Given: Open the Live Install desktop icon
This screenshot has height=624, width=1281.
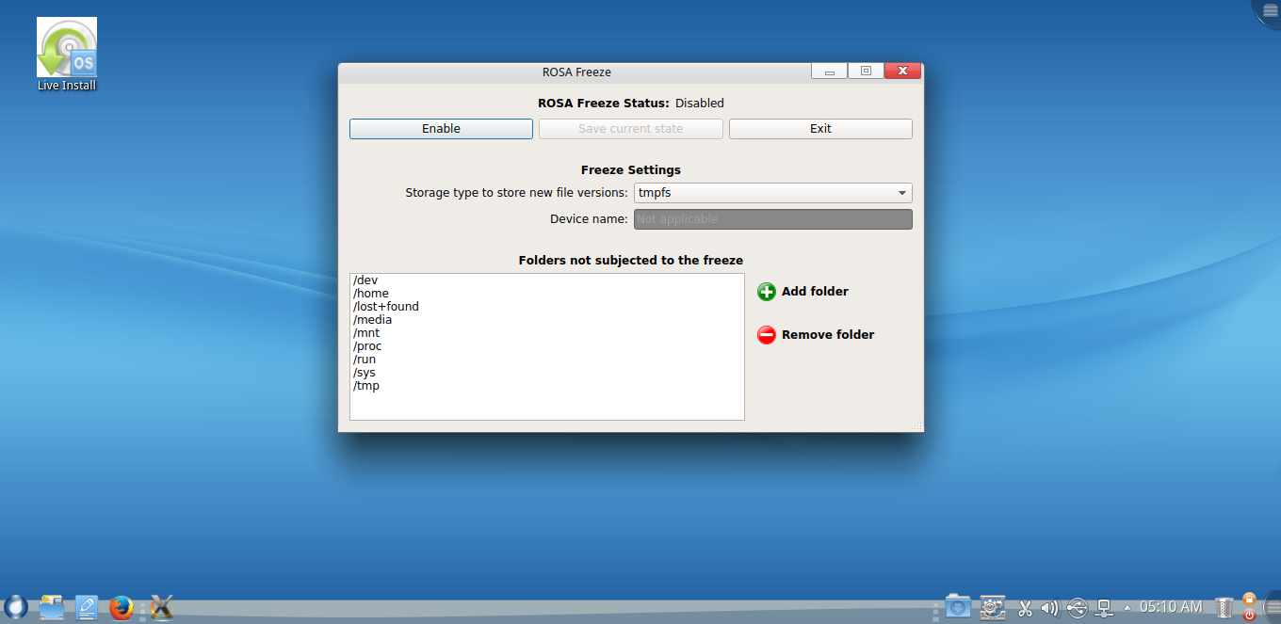Looking at the screenshot, I should click(x=67, y=55).
